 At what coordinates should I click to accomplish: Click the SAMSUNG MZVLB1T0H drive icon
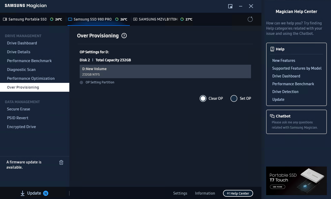click(x=135, y=19)
